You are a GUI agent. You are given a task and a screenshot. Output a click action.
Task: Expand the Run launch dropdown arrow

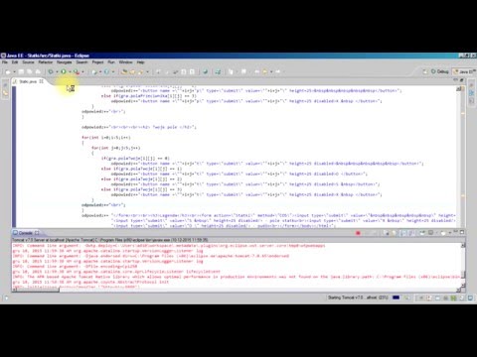click(70, 71)
